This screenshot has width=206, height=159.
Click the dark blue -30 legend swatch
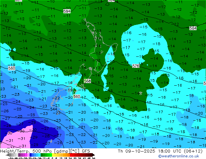click(31, 155)
